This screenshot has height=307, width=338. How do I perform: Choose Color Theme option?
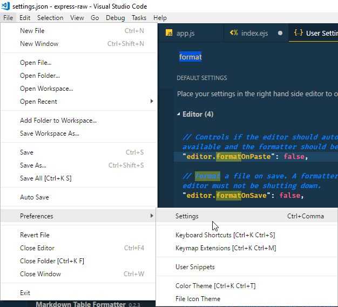coord(215,286)
